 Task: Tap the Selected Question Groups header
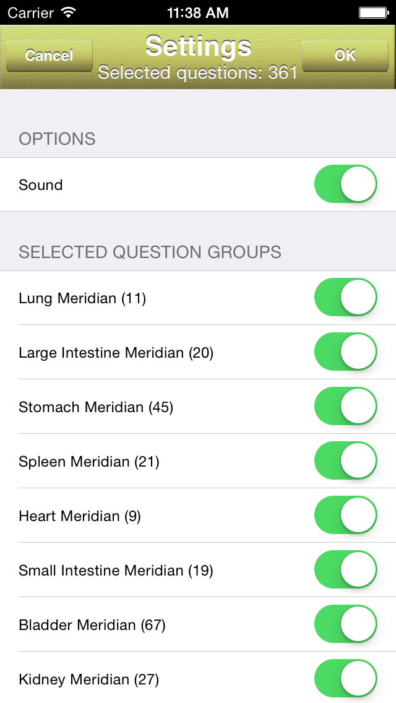(150, 252)
